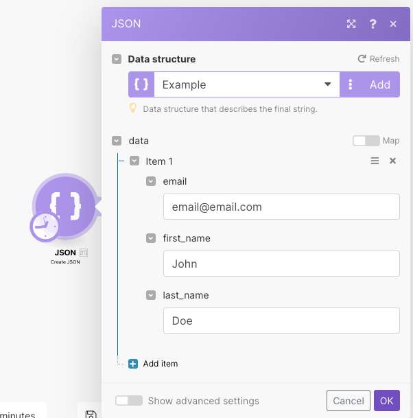Collapse the last_name field
This screenshot has height=418, width=413.
point(151,295)
